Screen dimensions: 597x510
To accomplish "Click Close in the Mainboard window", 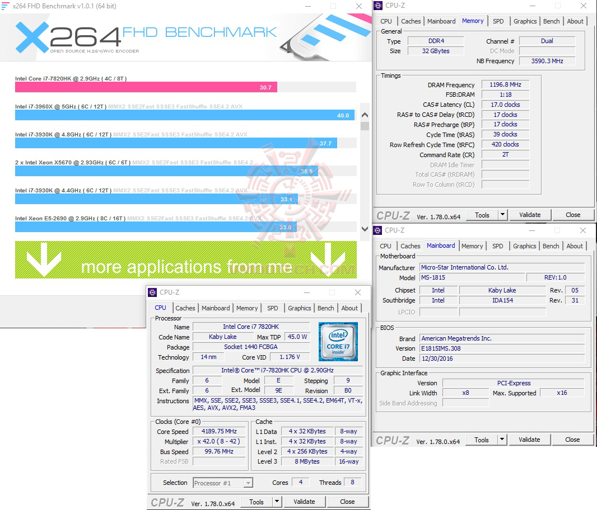I will click(x=573, y=440).
